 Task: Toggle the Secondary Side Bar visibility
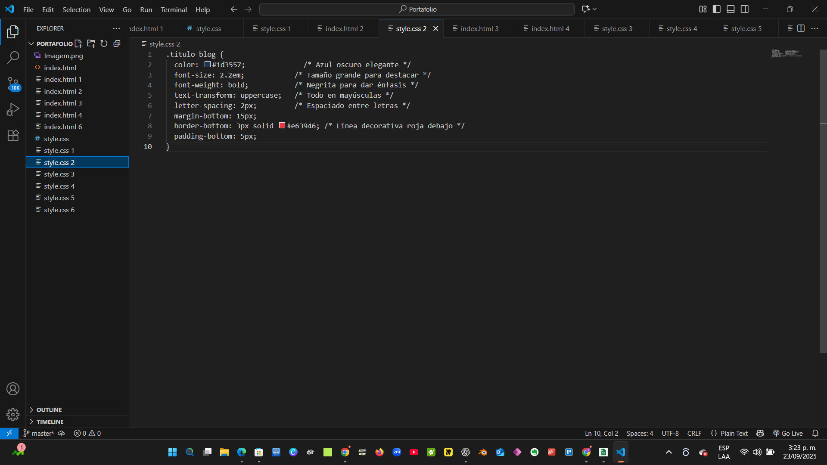(745, 9)
